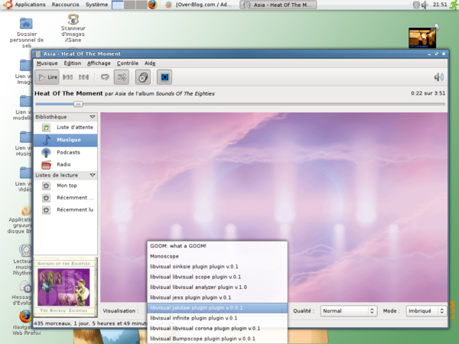Open the Aide menu
Screen dimensions: 459x344
click(x=150, y=63)
